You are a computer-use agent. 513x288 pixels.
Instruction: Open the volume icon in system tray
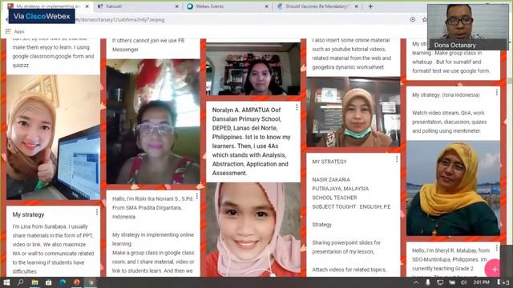[463, 282]
